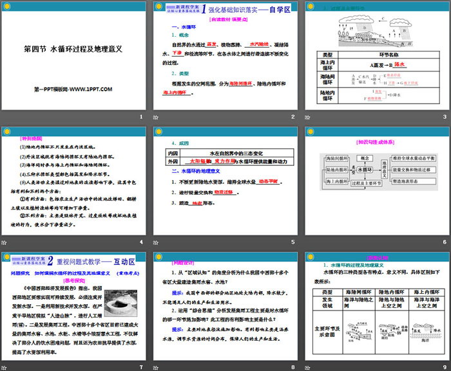This screenshot has width=451, height=371.
Task: Click the 新课程学案 badge on slide 2
Action: click(x=184, y=8)
